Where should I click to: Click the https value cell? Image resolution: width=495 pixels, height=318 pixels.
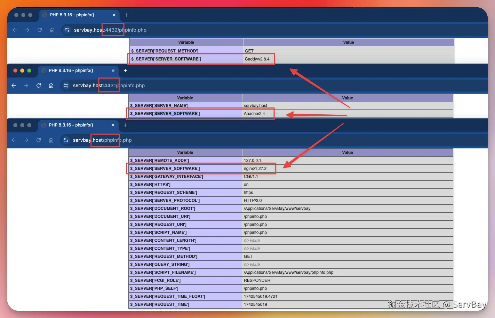[x=348, y=193]
